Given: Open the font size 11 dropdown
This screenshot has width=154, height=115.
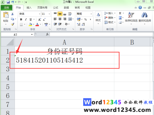Looking at the screenshot, I should [x=49, y=14].
